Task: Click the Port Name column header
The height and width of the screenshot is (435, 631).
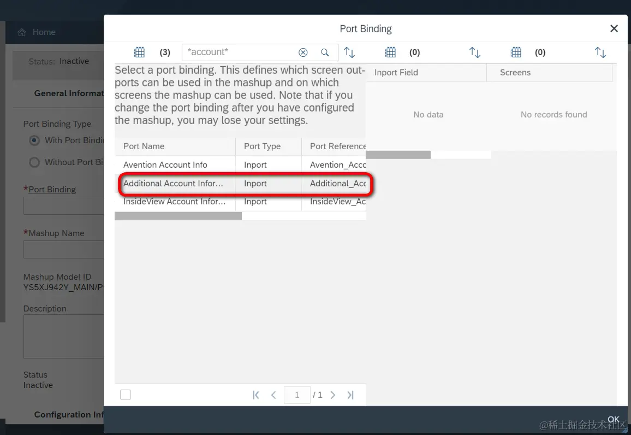Action: (175, 146)
